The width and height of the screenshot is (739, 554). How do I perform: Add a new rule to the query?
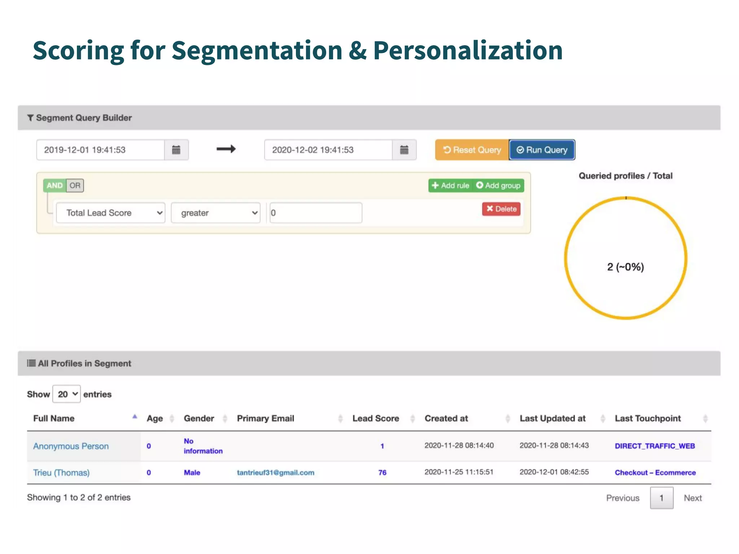(450, 185)
